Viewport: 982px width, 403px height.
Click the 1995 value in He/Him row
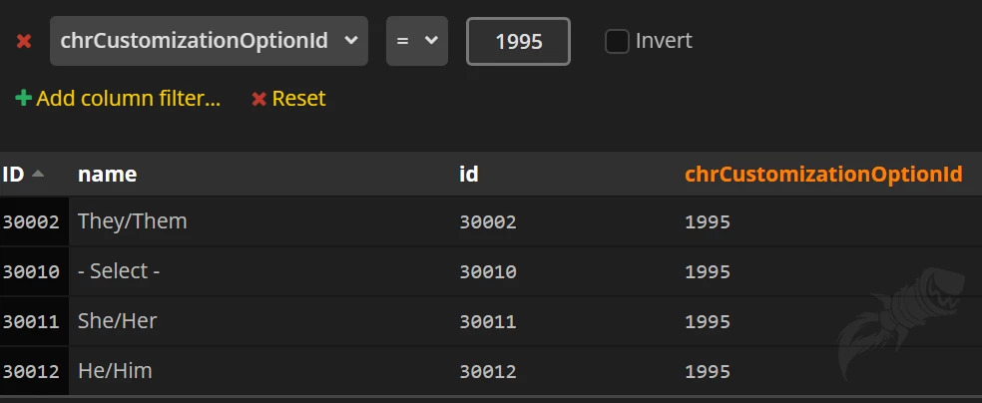click(x=707, y=371)
